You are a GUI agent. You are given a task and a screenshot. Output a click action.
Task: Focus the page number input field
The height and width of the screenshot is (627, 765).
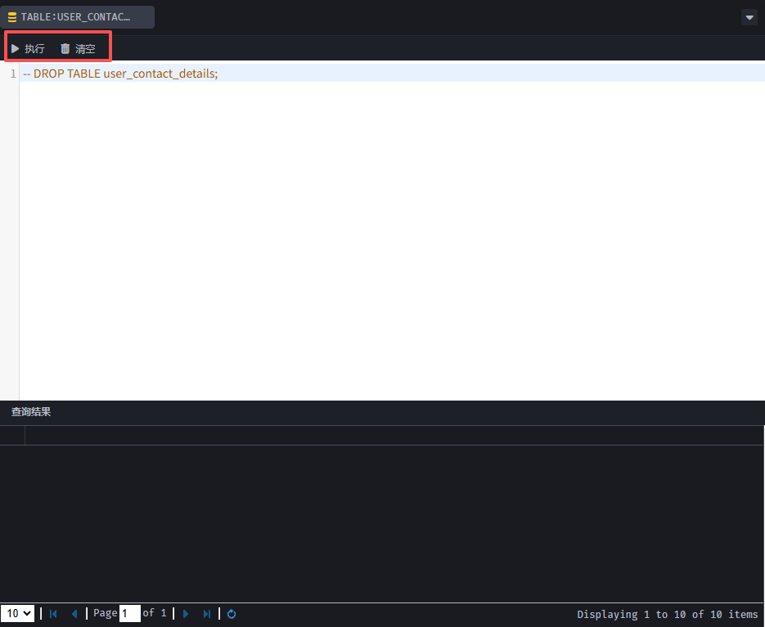pos(129,614)
